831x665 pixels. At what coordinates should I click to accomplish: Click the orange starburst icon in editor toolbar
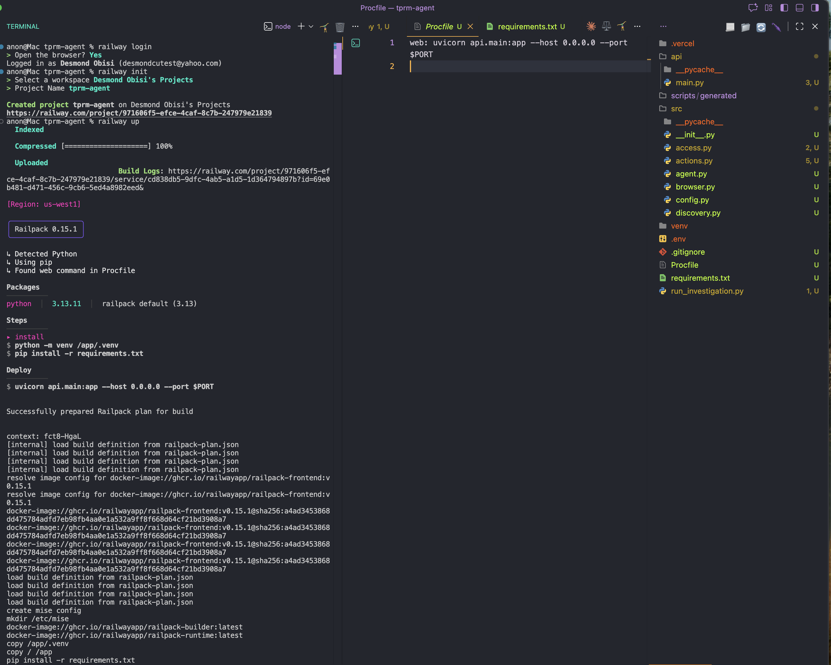pyautogui.click(x=591, y=26)
